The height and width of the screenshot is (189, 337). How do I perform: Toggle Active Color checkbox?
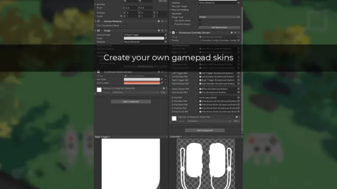click(x=165, y=83)
